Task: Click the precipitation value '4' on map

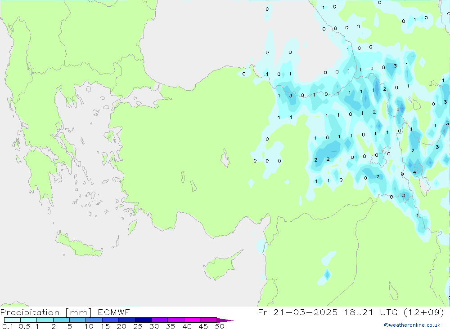Action: click(x=414, y=172)
